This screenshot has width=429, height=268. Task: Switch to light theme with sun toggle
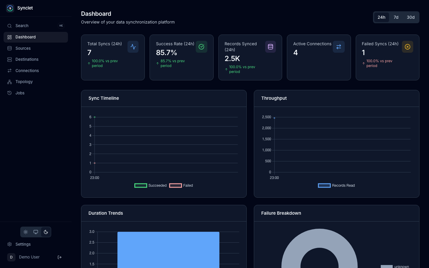26,232
